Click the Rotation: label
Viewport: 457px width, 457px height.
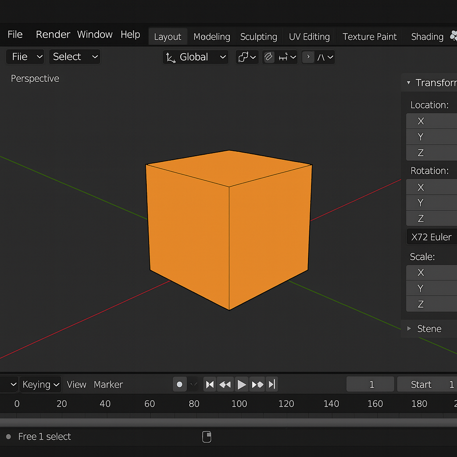[429, 170]
